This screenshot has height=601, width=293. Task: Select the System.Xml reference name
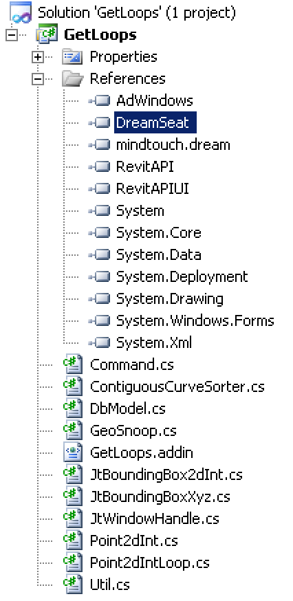point(154,343)
